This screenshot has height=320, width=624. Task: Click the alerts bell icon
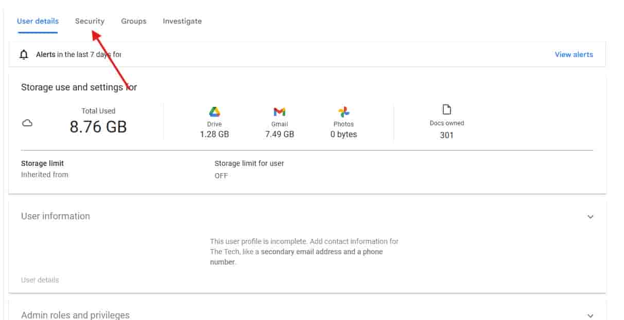pyautogui.click(x=24, y=54)
